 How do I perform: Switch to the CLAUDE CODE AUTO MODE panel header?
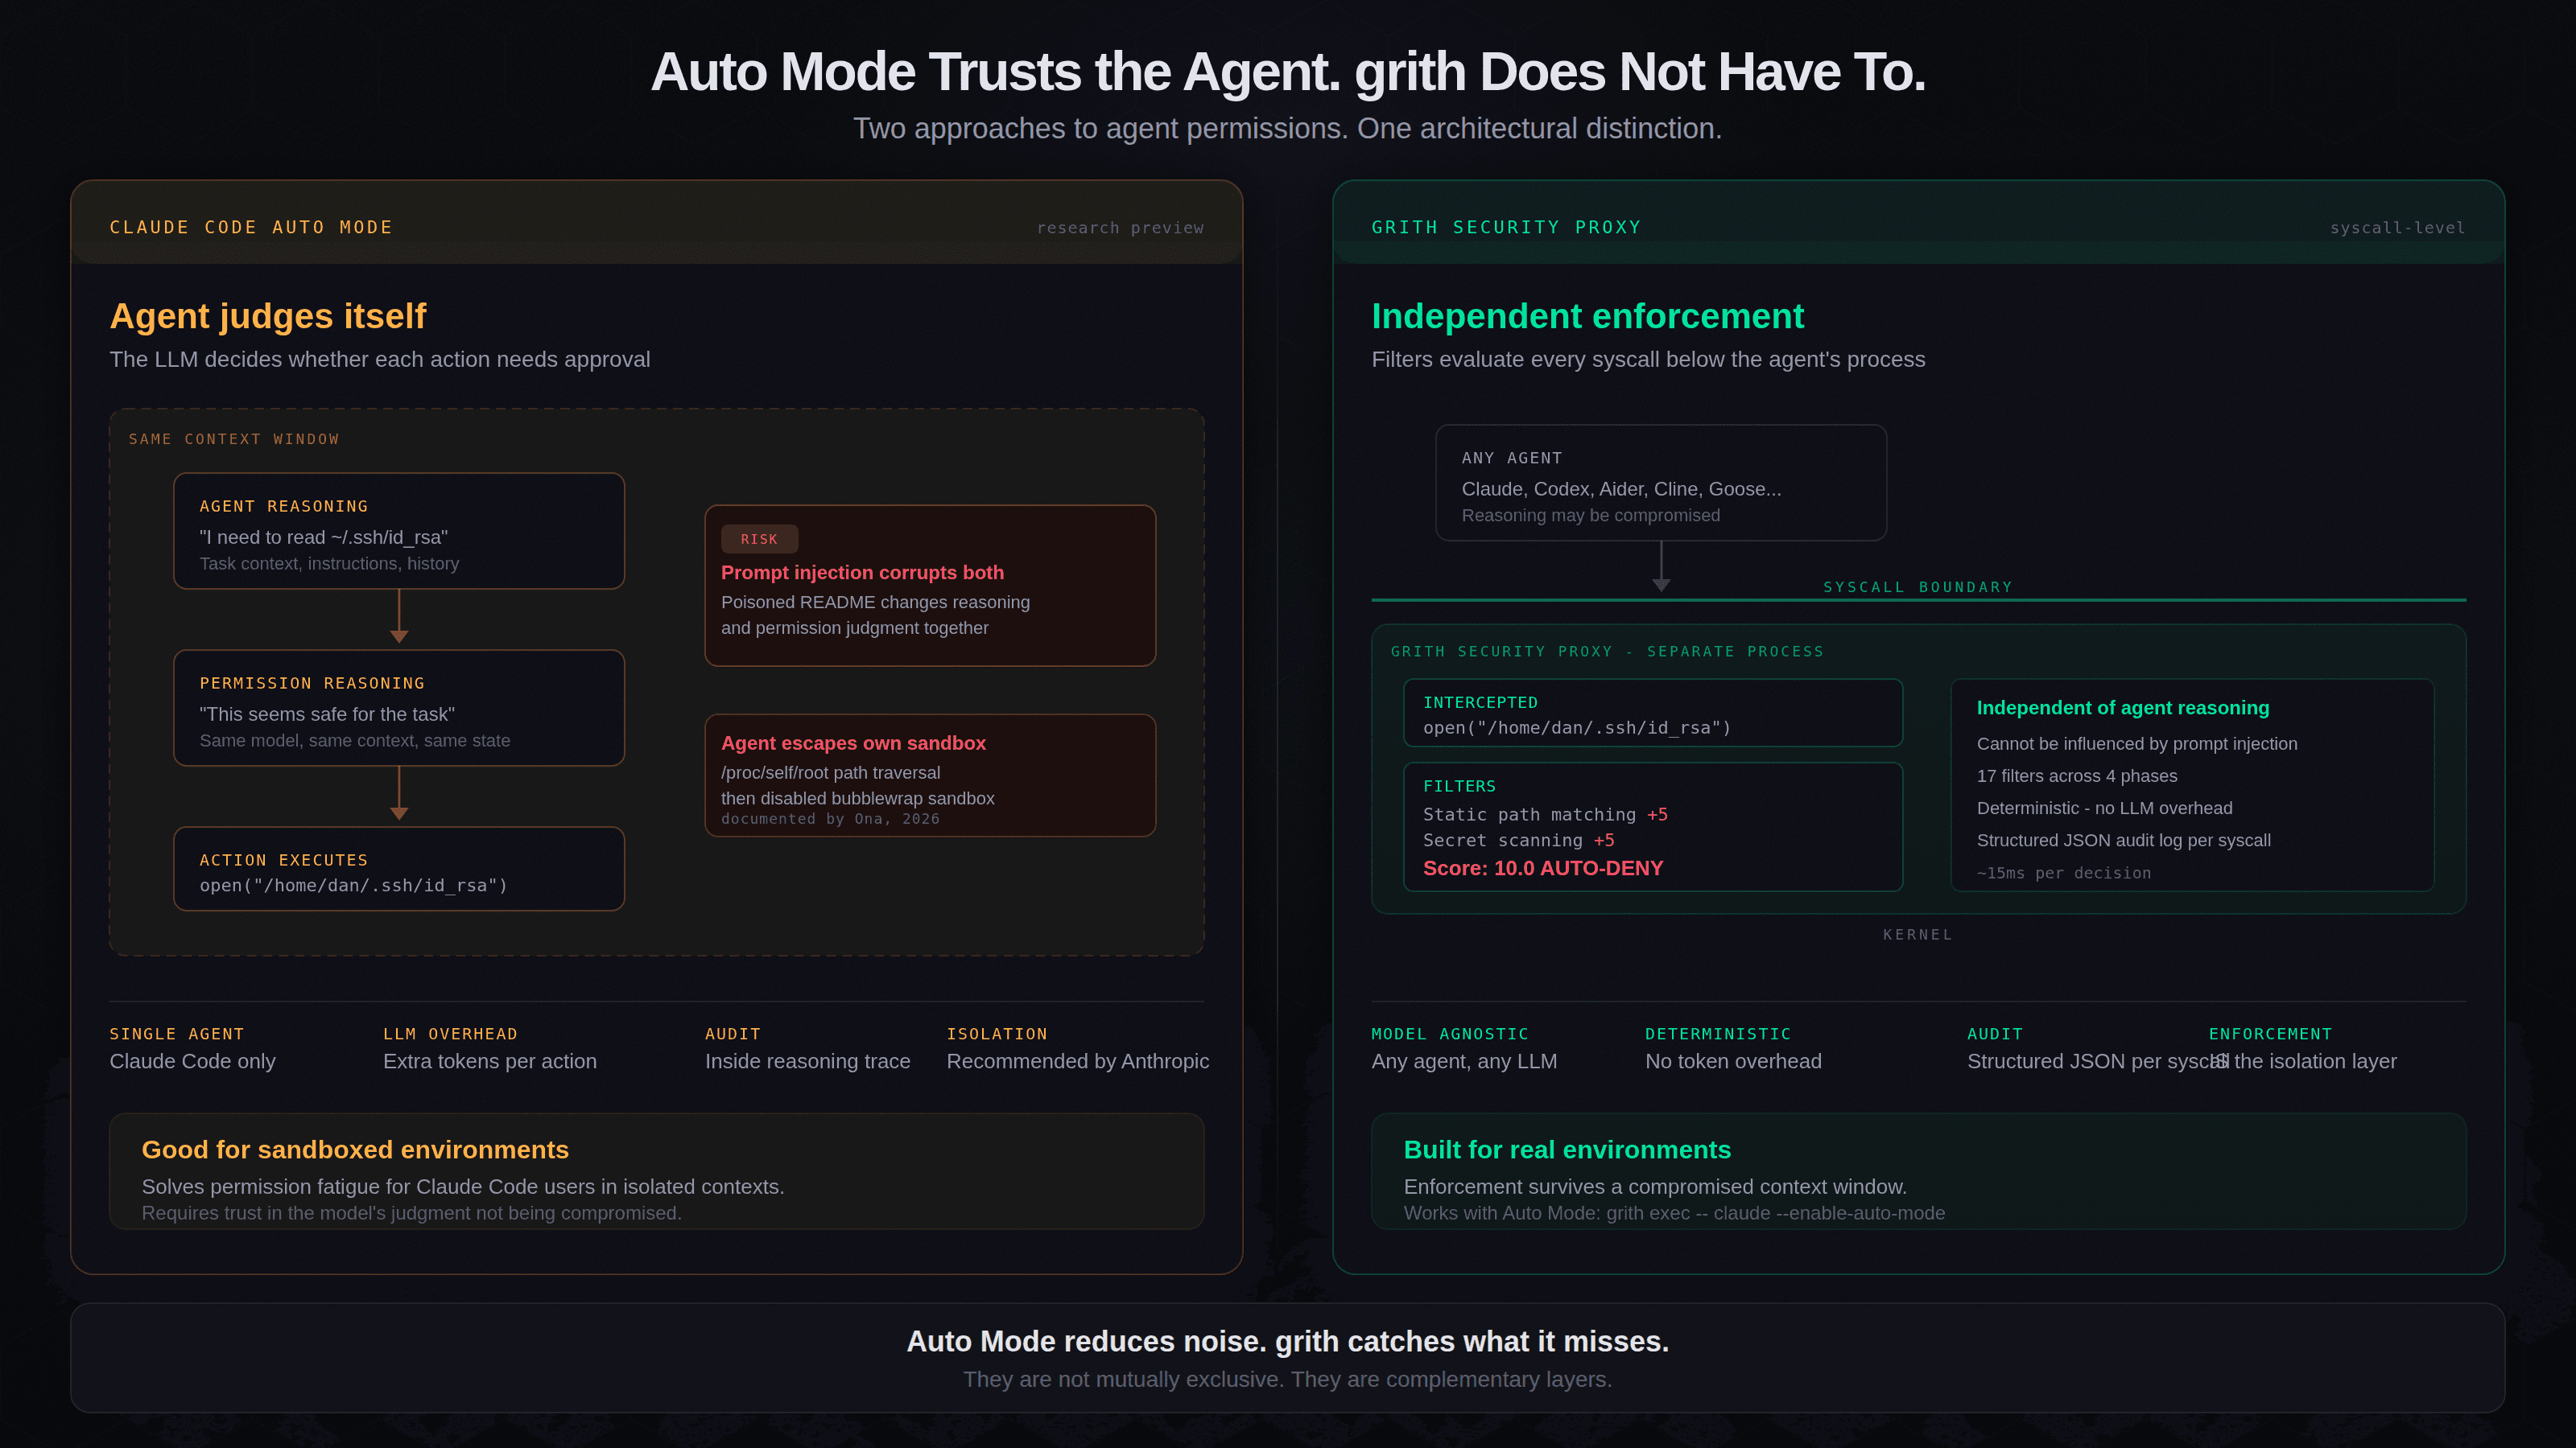point(251,227)
